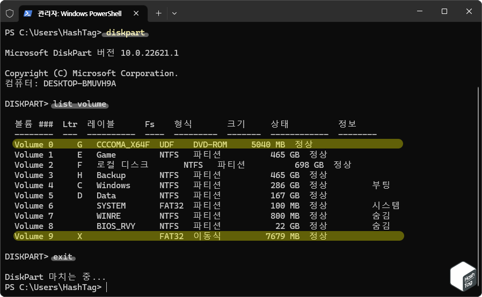This screenshot has height=297, width=482.
Task: Click the Volume 4 row label
Action: click(x=34, y=185)
